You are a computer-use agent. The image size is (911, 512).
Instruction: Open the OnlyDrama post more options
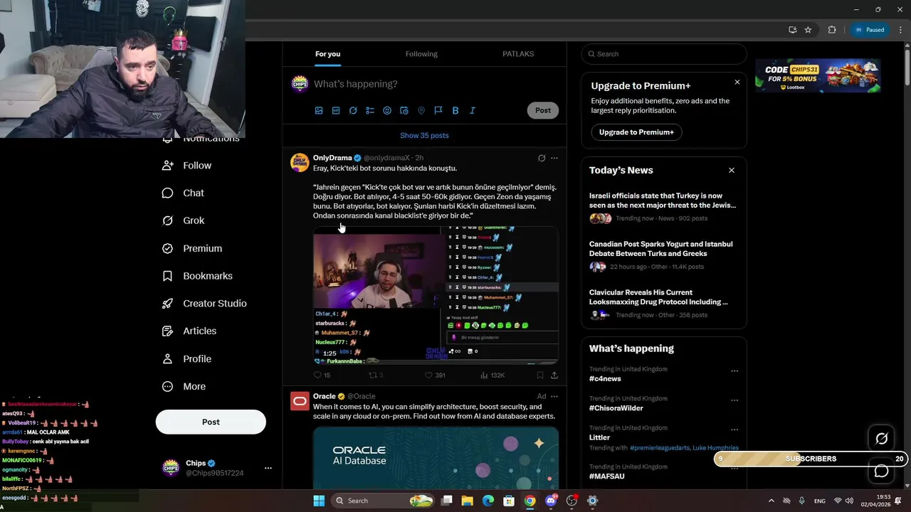pos(554,158)
